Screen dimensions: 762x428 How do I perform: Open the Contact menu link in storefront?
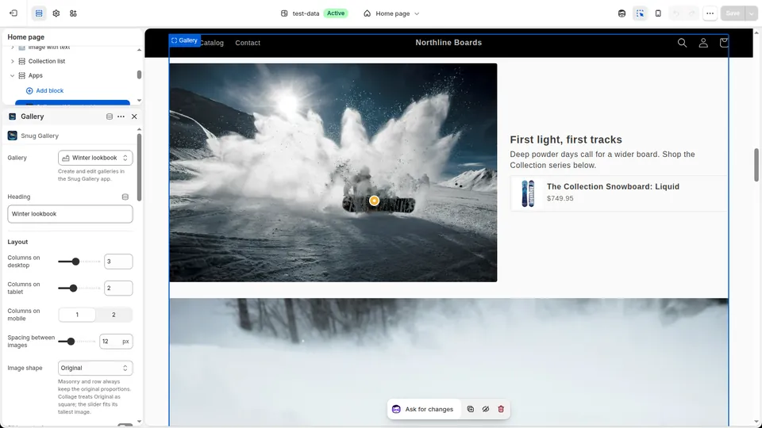coord(248,43)
